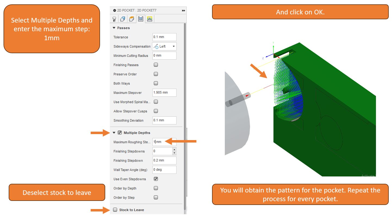
Task: Open the Geometry tab icon
Action: 123,19
